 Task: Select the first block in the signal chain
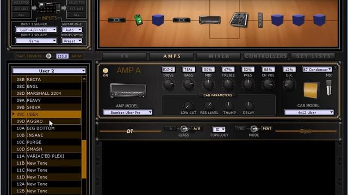pos(116,21)
